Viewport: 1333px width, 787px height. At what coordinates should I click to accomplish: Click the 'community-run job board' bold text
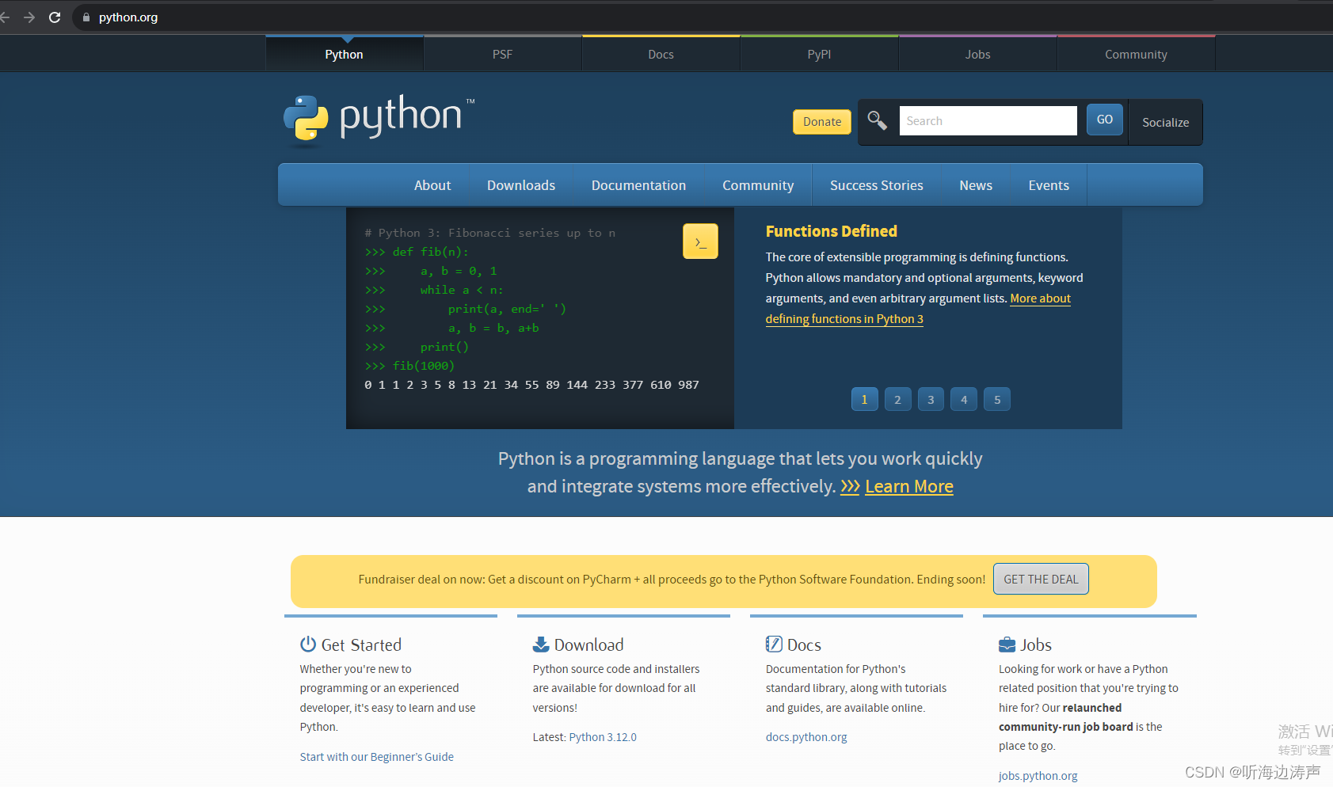pos(1065,727)
